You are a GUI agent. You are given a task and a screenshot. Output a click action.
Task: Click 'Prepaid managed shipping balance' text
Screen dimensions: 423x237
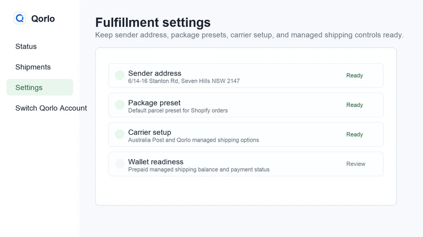click(x=173, y=170)
